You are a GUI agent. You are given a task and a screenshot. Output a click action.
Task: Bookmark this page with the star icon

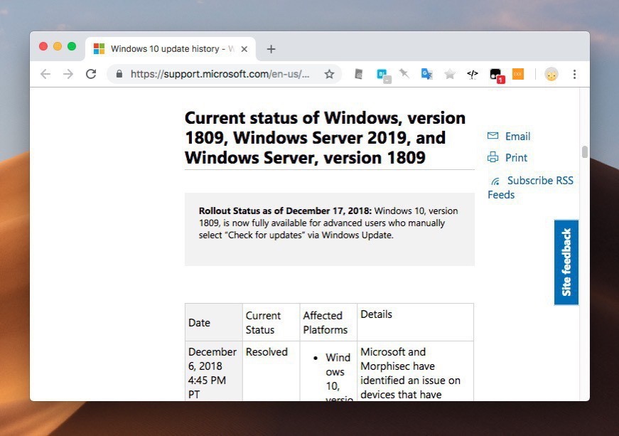tap(329, 74)
